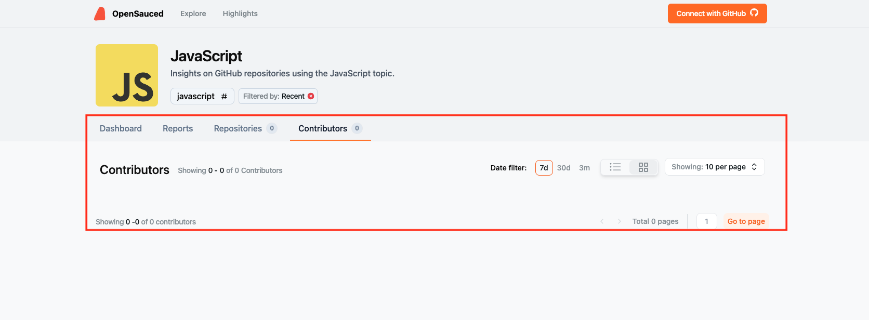
Task: Click the Go to page button
Action: point(746,221)
